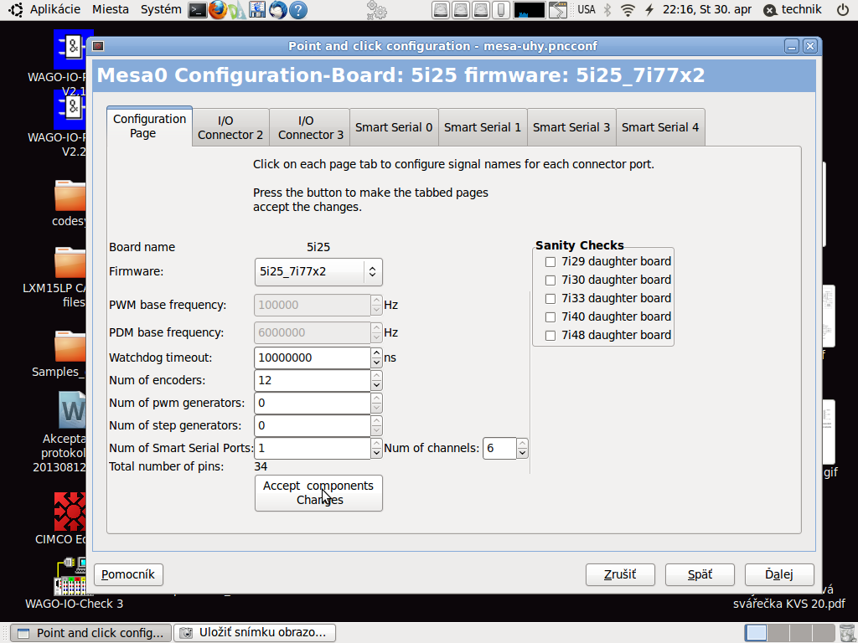The image size is (858, 643).
Task: Open the Firmware dropdown 5i25_7i77x2
Action: click(x=318, y=271)
